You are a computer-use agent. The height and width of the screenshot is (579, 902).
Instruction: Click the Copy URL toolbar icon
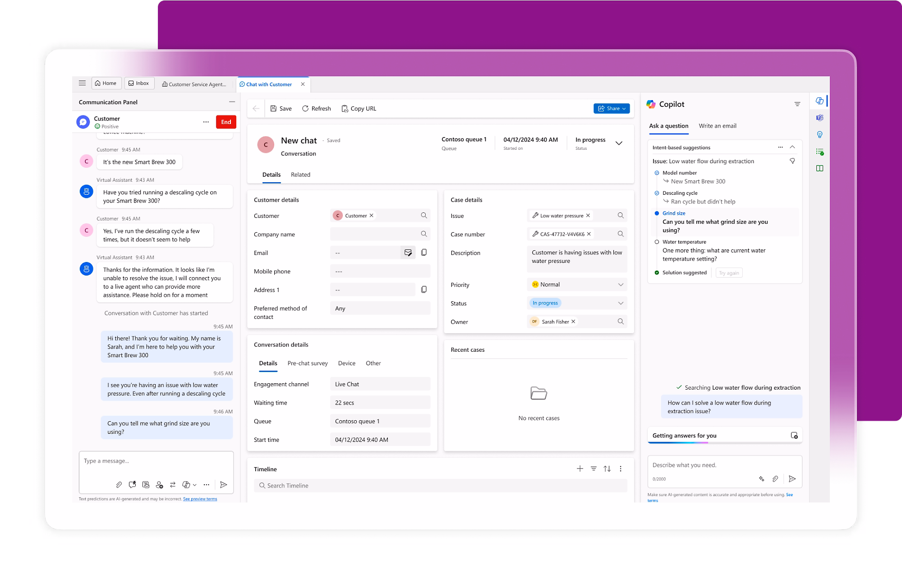[345, 109]
